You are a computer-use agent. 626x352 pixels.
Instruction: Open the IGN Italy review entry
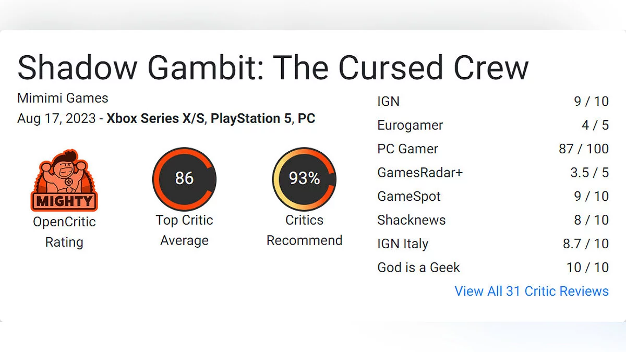403,244
